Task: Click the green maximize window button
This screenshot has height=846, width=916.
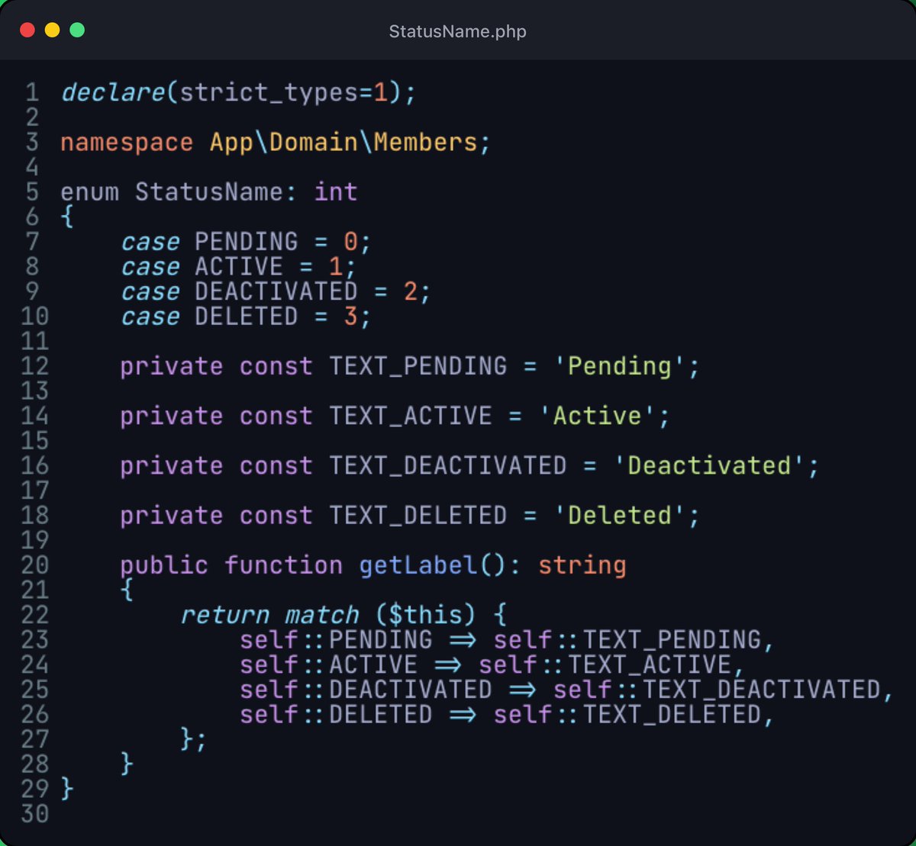Action: click(x=77, y=31)
